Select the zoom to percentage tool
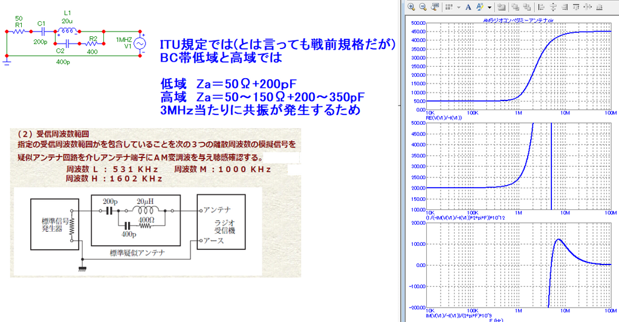619x322 pixels. point(435,7)
